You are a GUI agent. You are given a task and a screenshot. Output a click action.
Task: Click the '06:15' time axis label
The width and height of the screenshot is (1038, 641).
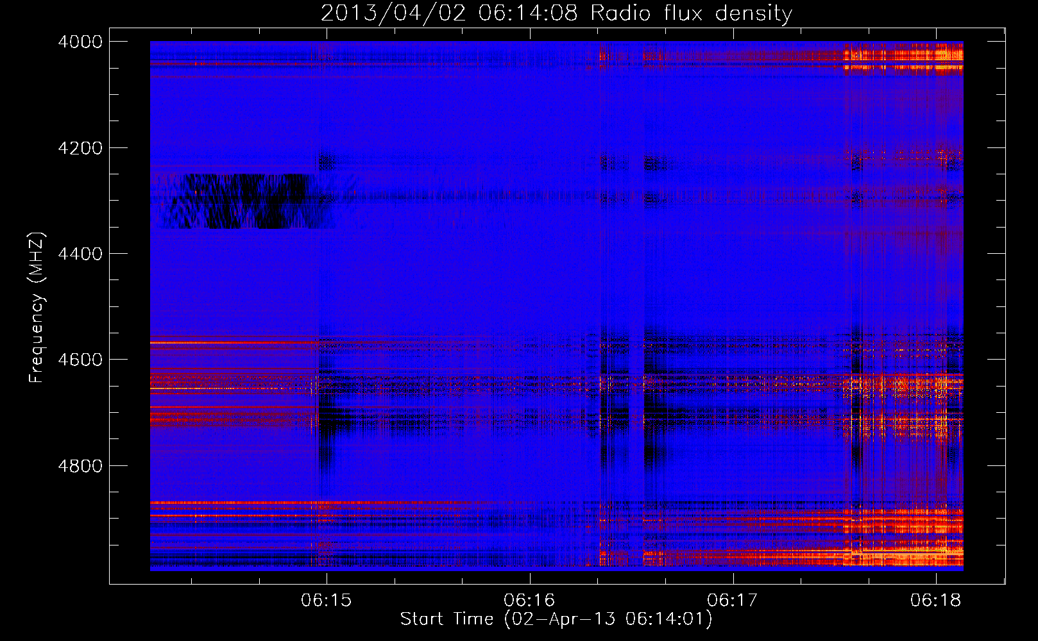[327, 601]
